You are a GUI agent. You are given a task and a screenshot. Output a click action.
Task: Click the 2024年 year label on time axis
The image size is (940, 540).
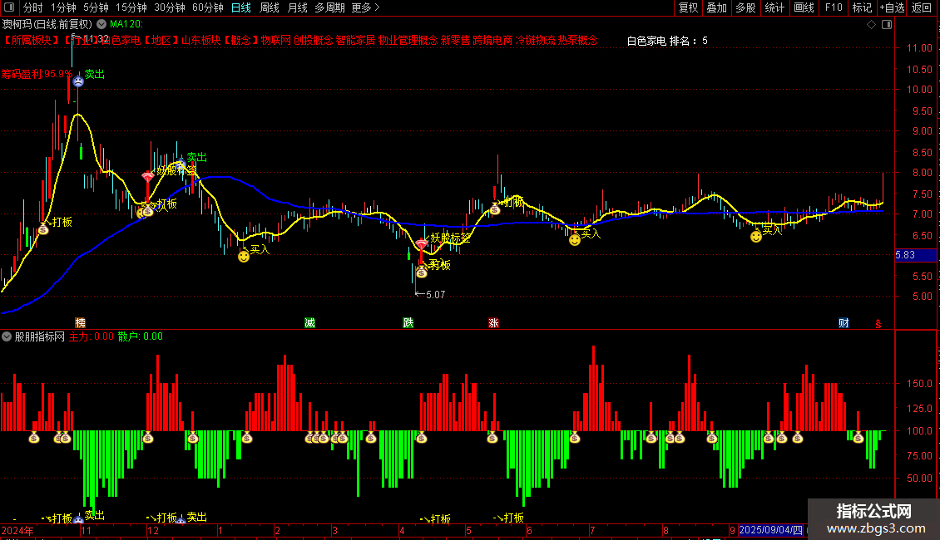click(17, 530)
